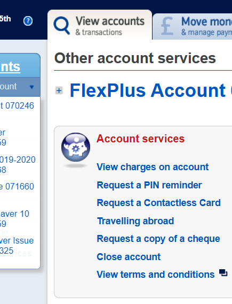Open the Move money tab
The image size is (232, 304).
coord(193,26)
